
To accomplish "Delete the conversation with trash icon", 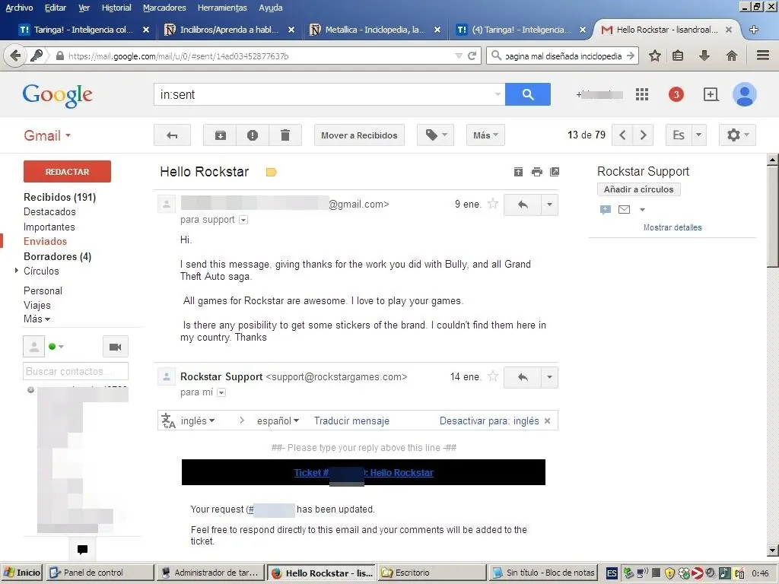I will point(285,135).
